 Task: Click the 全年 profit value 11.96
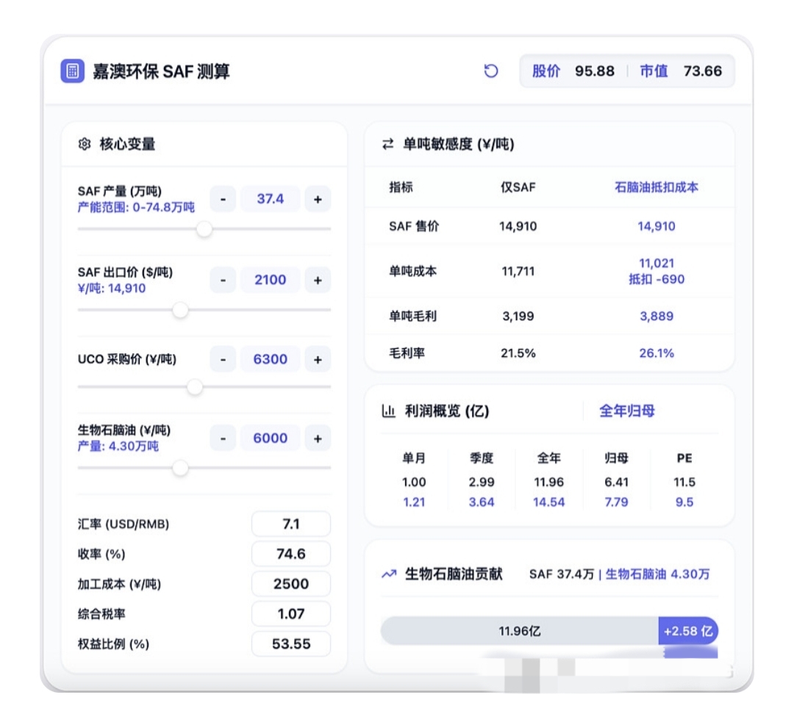click(x=549, y=482)
